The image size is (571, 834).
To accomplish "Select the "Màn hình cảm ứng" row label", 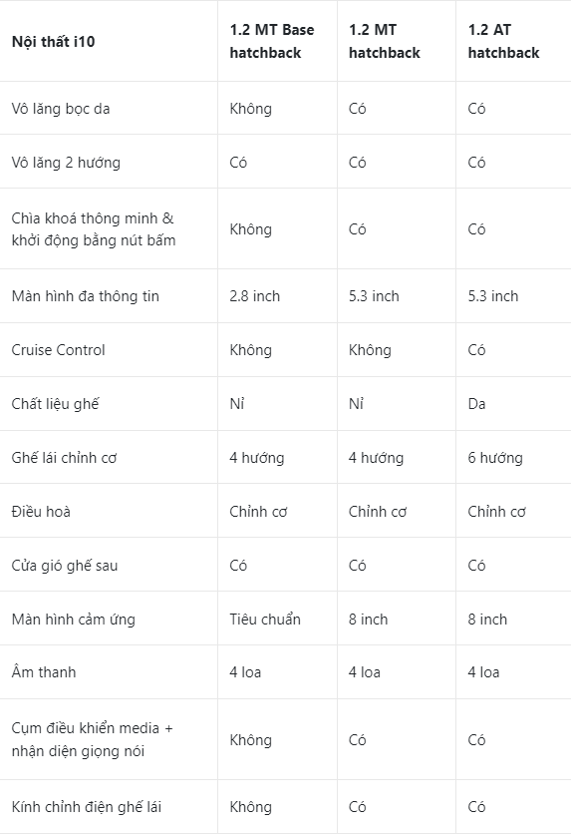I will click(x=74, y=620).
